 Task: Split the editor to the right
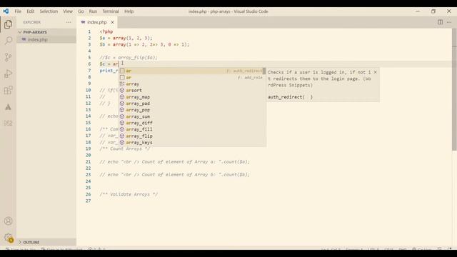(440, 22)
